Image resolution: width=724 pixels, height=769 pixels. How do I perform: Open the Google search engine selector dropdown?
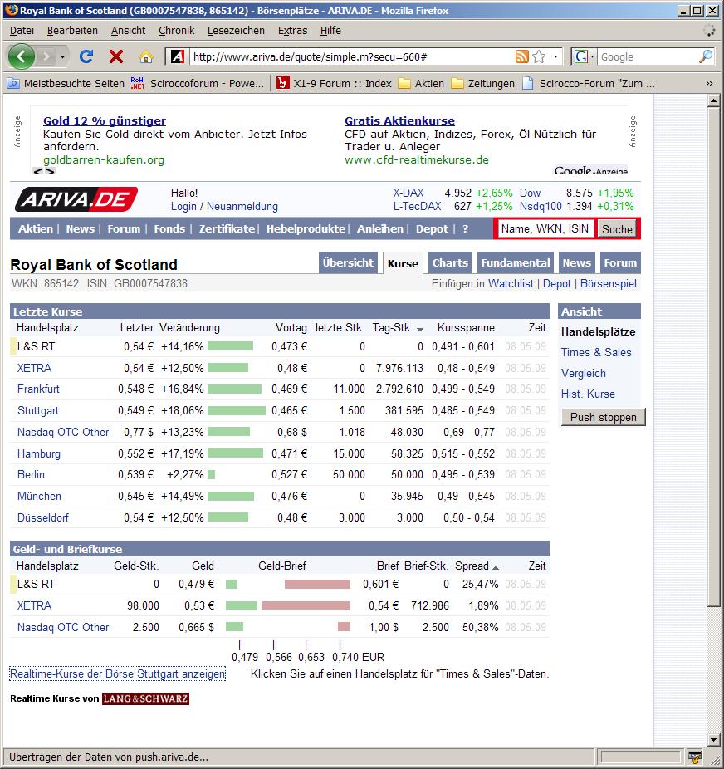pos(584,57)
